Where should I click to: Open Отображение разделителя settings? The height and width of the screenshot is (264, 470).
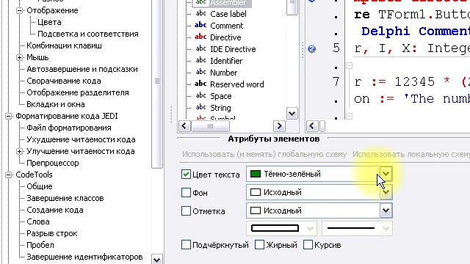(78, 92)
